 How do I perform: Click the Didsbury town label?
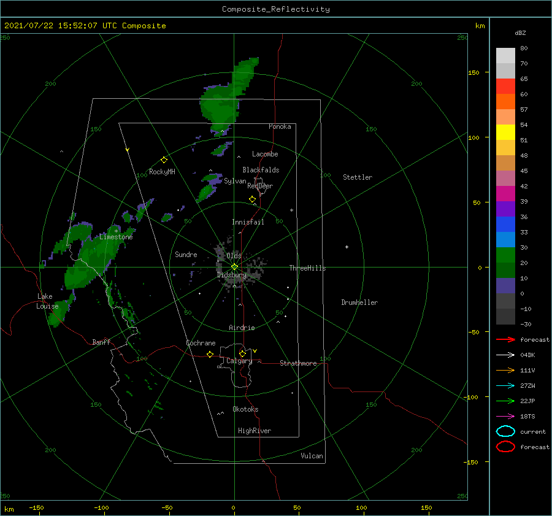click(x=231, y=275)
